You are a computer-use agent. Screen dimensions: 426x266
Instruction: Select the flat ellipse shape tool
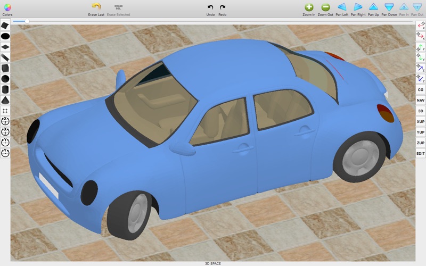tap(5, 36)
